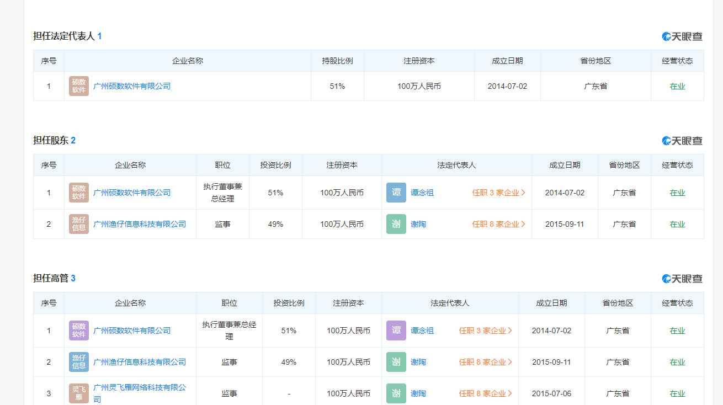Screen dimensions: 723x405
Task: Open 谢陶 profile link in 担任高管 row 2
Action: point(418,362)
